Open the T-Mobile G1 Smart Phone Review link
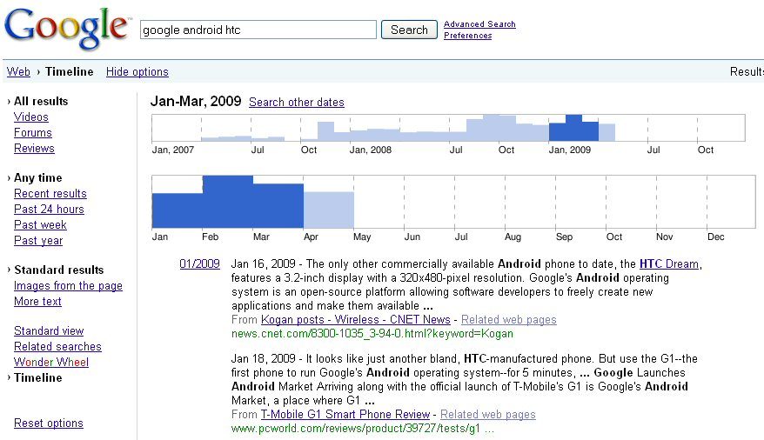 coord(345,415)
